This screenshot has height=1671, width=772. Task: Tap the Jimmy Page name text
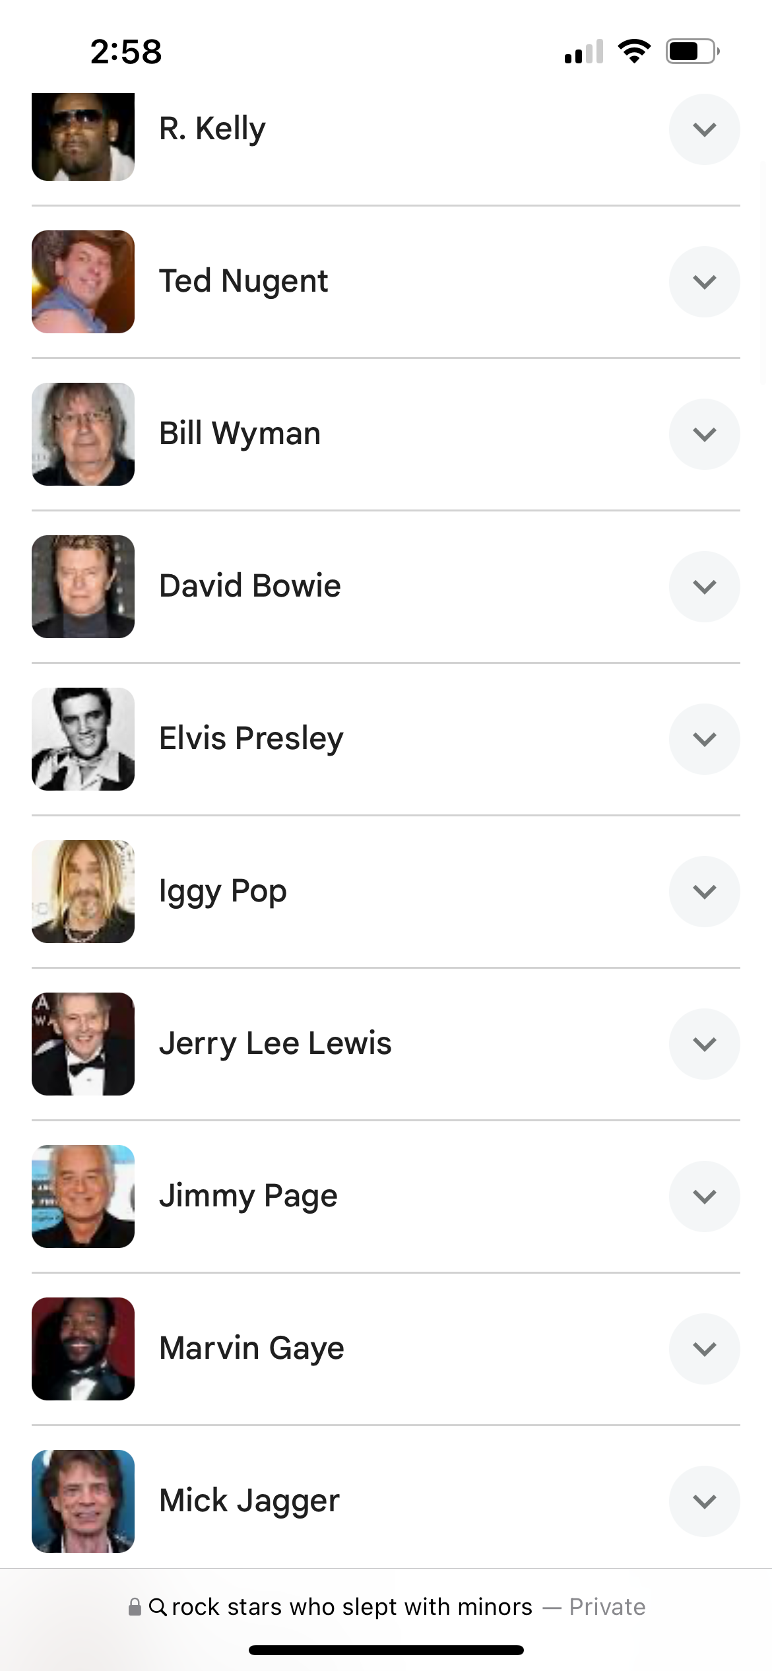(x=248, y=1196)
